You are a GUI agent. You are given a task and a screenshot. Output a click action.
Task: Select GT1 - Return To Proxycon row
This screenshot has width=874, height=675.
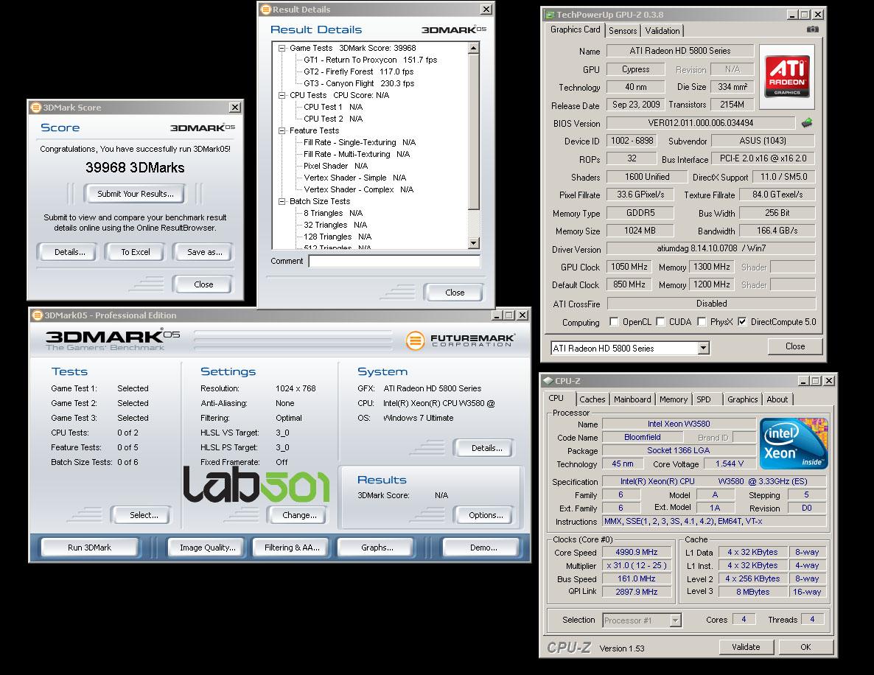pos(370,60)
